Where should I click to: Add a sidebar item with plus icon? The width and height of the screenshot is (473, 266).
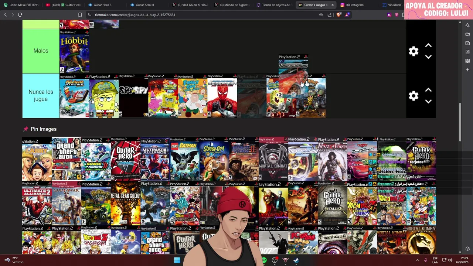coord(467,70)
